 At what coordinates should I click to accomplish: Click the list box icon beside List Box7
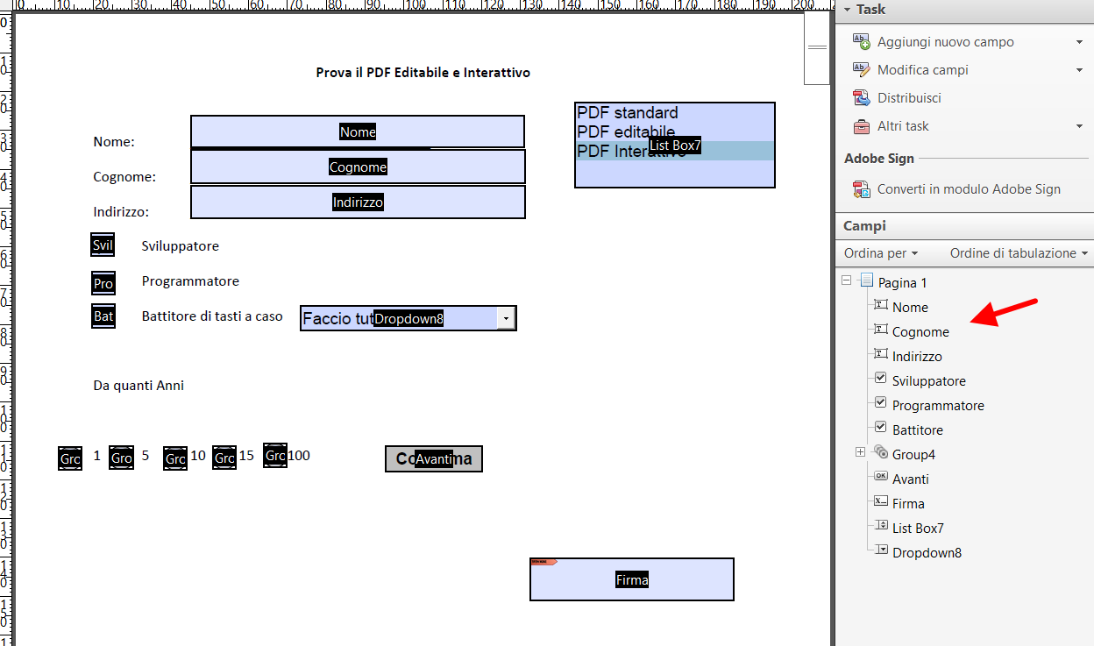click(x=881, y=527)
